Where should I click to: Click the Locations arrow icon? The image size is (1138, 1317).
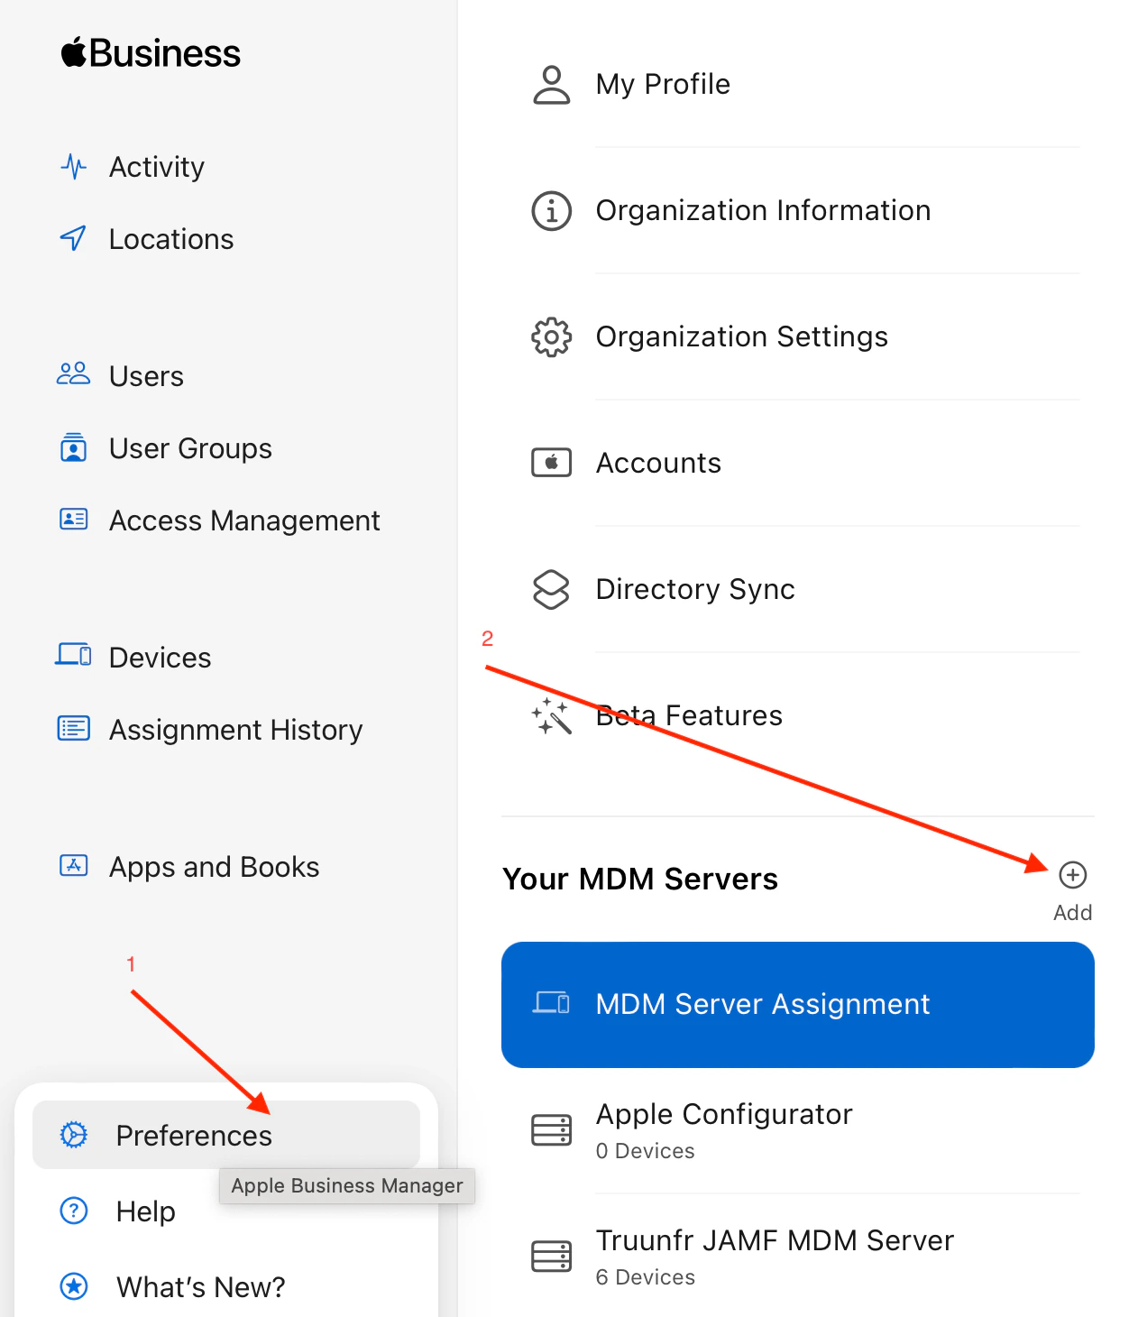pyautogui.click(x=73, y=239)
